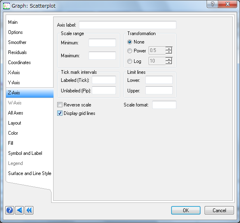Click the Scale format input box

(x=164, y=105)
